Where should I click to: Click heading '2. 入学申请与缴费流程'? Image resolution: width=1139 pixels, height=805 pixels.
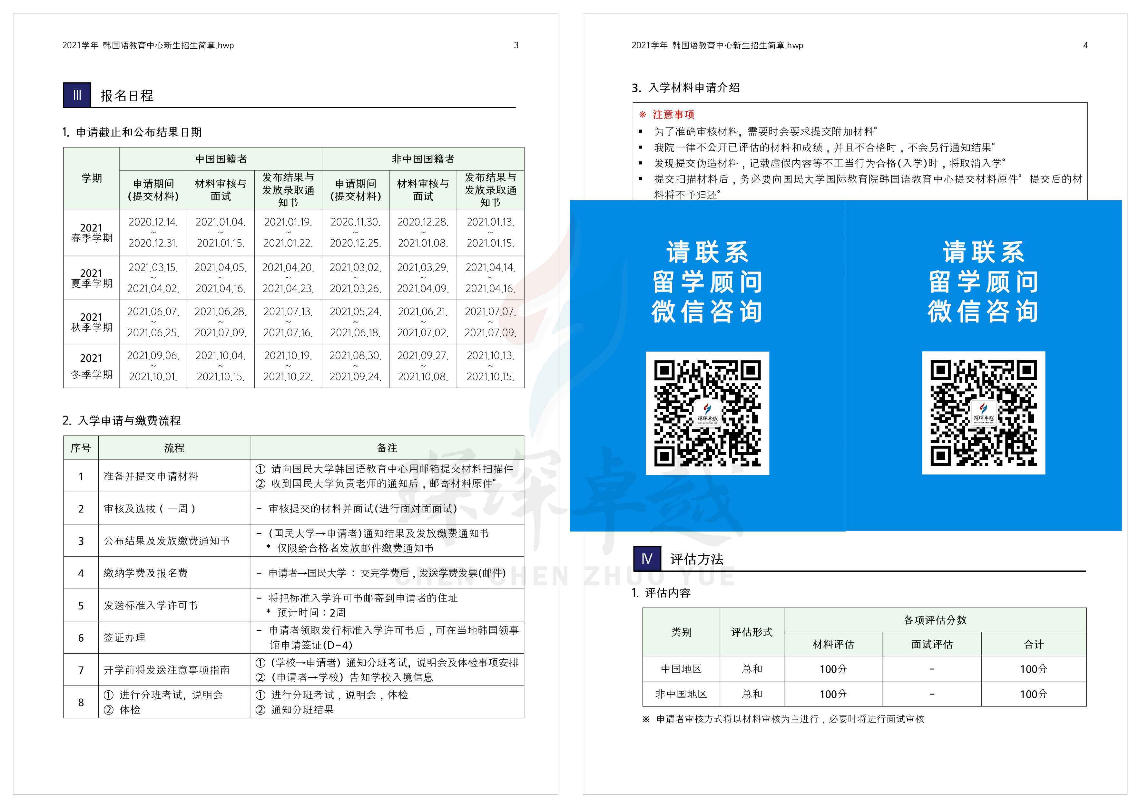(x=122, y=420)
